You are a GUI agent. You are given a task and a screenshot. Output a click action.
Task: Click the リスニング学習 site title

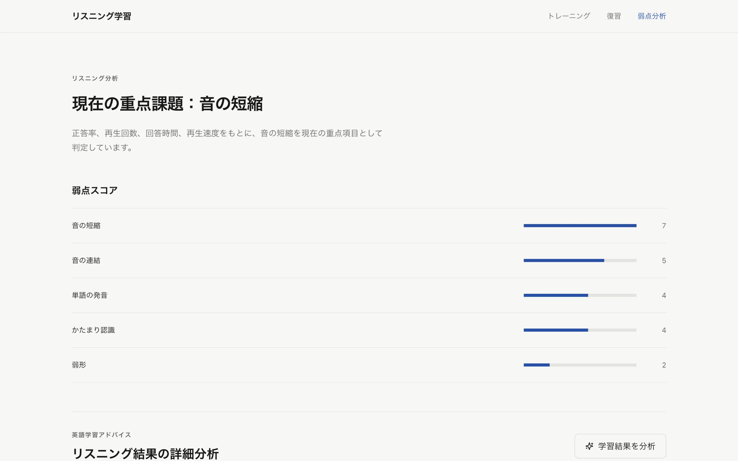pyautogui.click(x=102, y=16)
